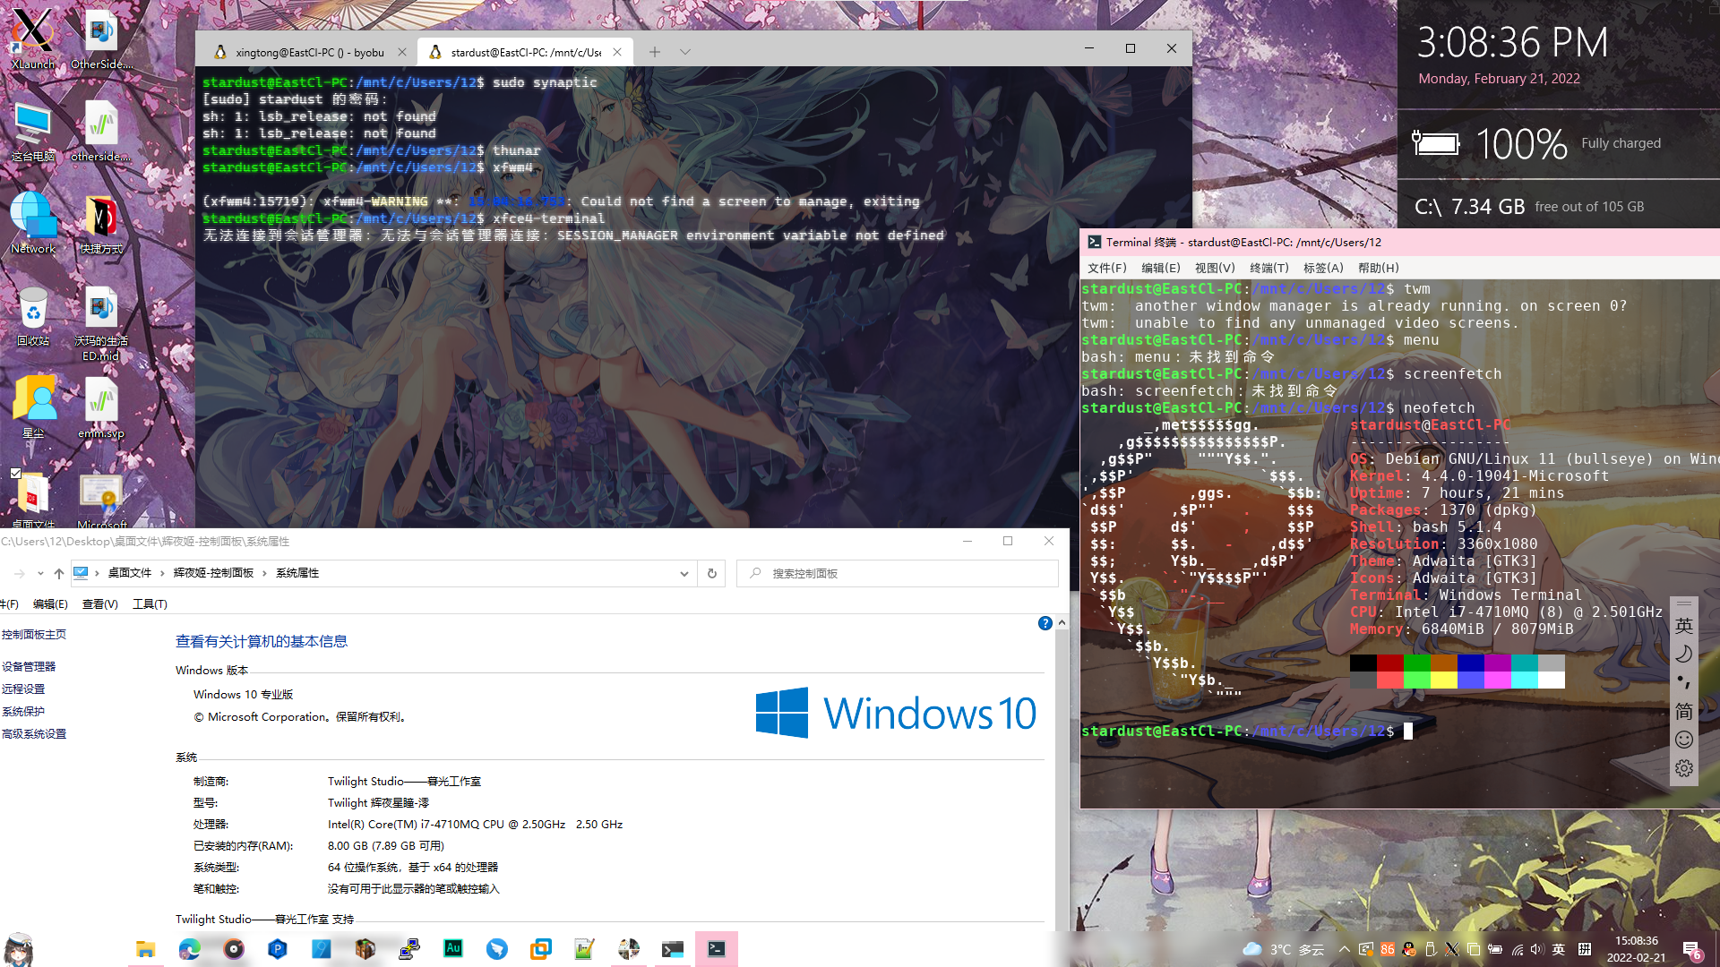Expand the control panel address history dropdown
This screenshot has height=967, width=1720.
pyautogui.click(x=684, y=573)
